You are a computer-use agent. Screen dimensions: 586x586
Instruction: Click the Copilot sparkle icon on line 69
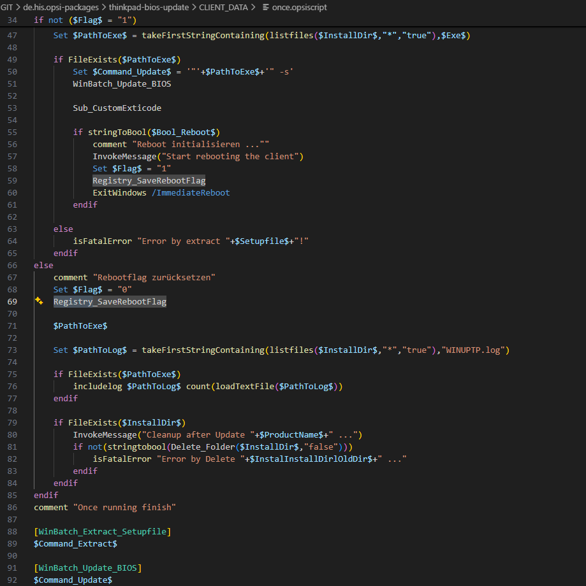click(x=38, y=301)
